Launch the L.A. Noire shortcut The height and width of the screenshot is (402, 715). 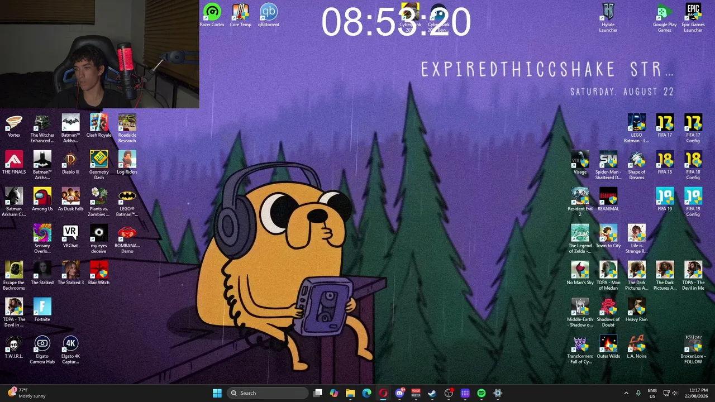click(x=637, y=347)
